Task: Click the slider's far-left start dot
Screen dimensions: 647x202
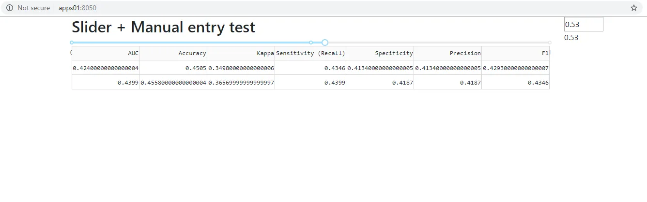Action: click(72, 43)
